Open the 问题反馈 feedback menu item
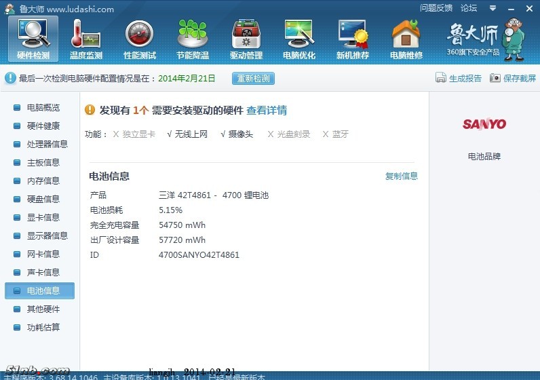 [436, 8]
